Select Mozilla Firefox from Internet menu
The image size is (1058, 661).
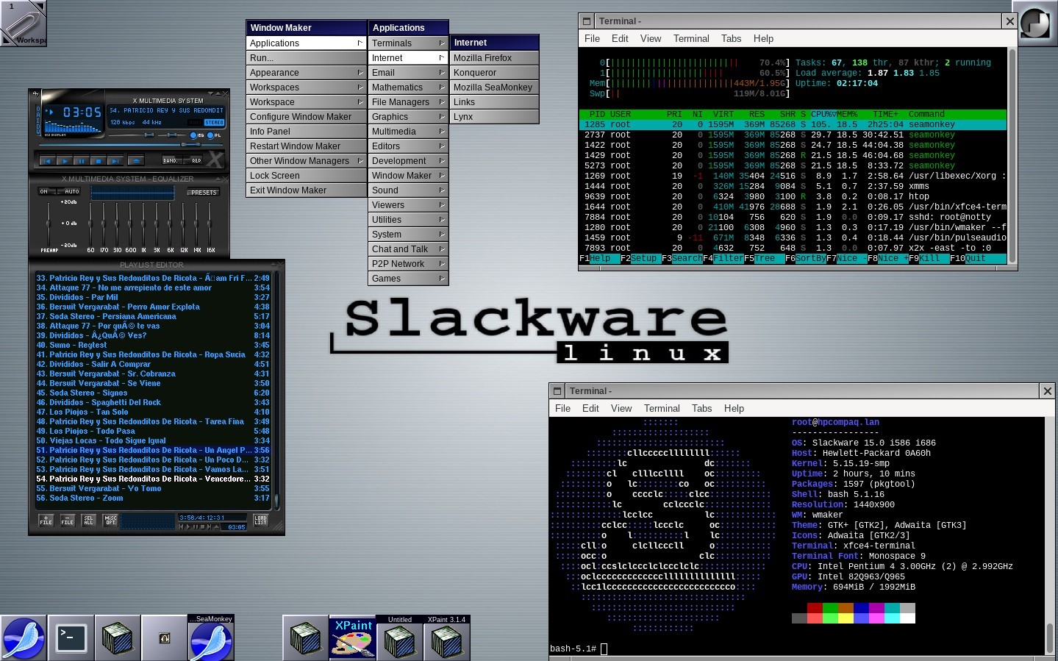coord(493,58)
